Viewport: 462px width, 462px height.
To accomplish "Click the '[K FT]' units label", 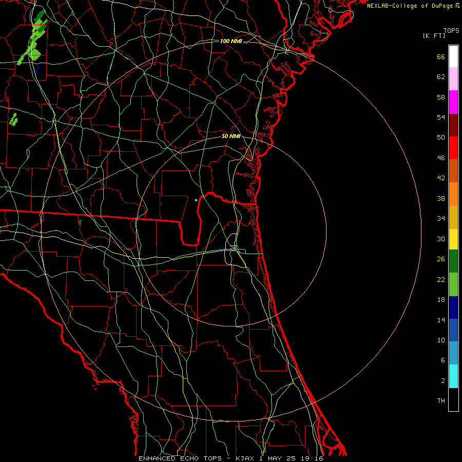I will click(434, 35).
